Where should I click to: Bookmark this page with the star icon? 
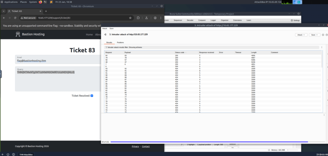click(130, 18)
